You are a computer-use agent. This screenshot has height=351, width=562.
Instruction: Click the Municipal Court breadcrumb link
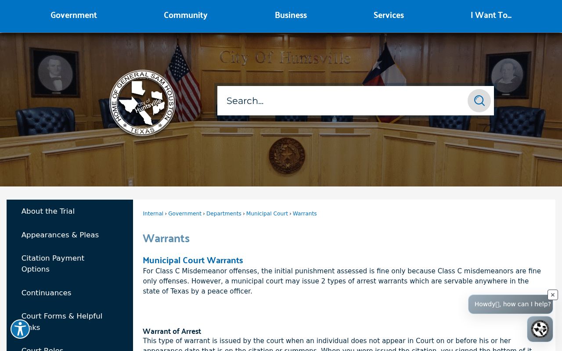pyautogui.click(x=267, y=214)
